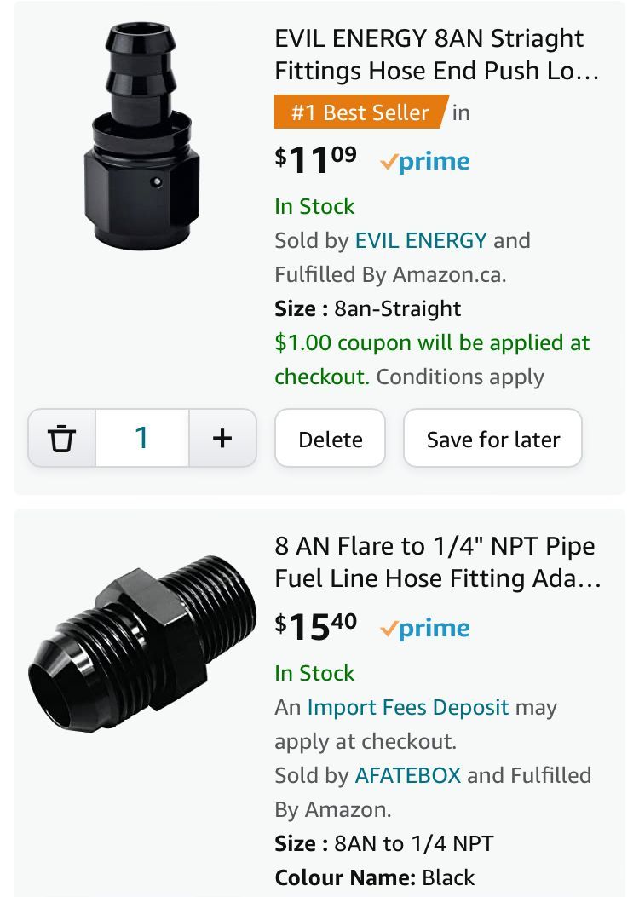The width and height of the screenshot is (639, 897).
Task: Click the trash icon in the quantity stepper
Action: pos(61,439)
